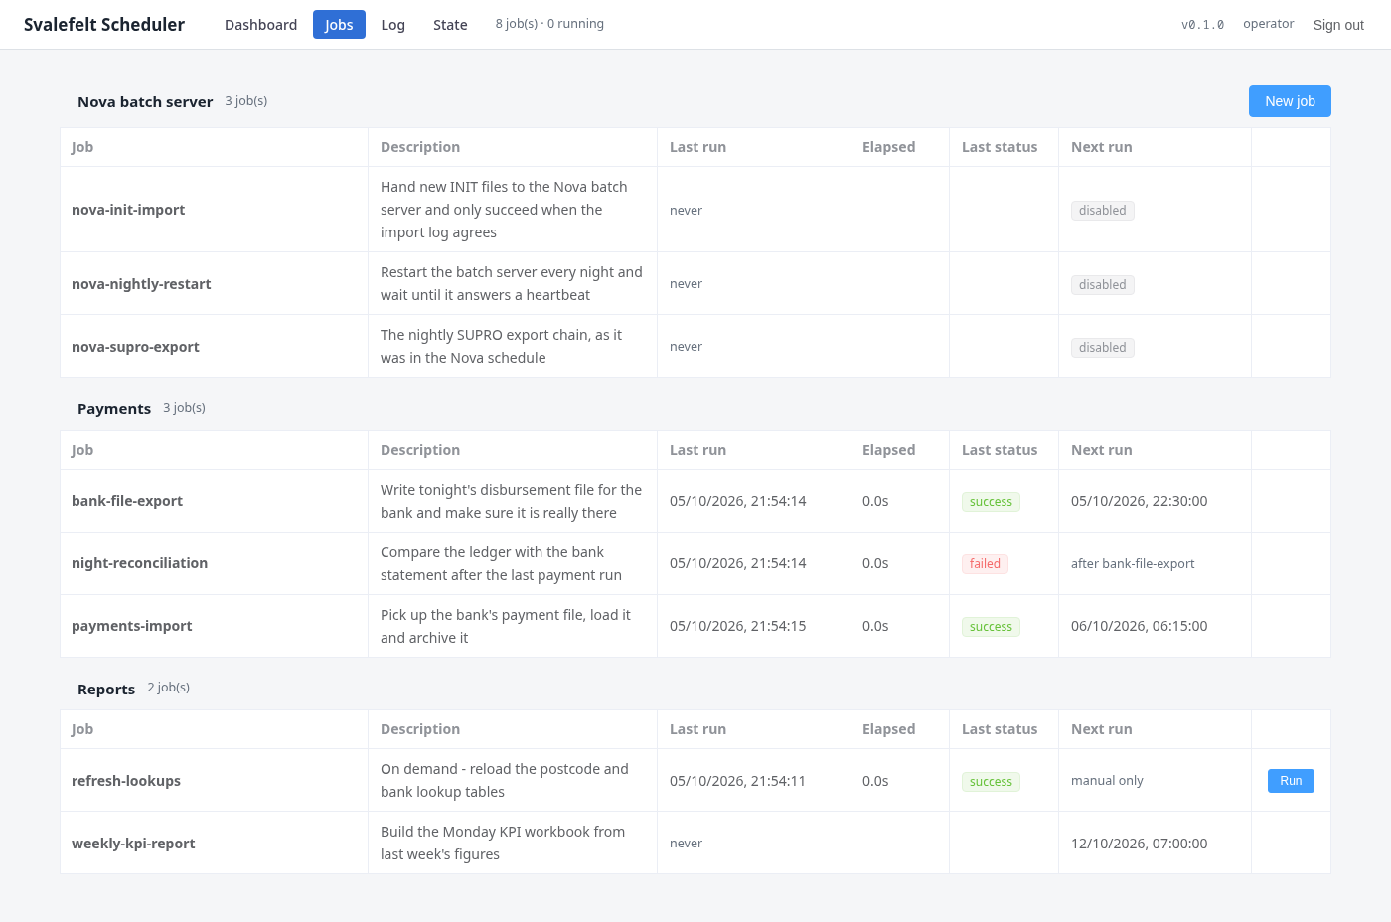The width and height of the screenshot is (1391, 922).
Task: Open the bank-file-export job
Action: pyautogui.click(x=127, y=501)
